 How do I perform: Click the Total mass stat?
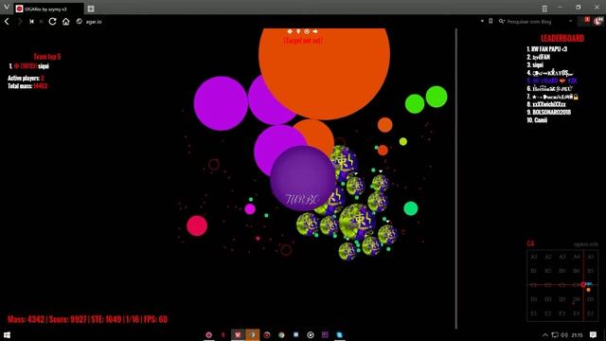click(x=27, y=86)
